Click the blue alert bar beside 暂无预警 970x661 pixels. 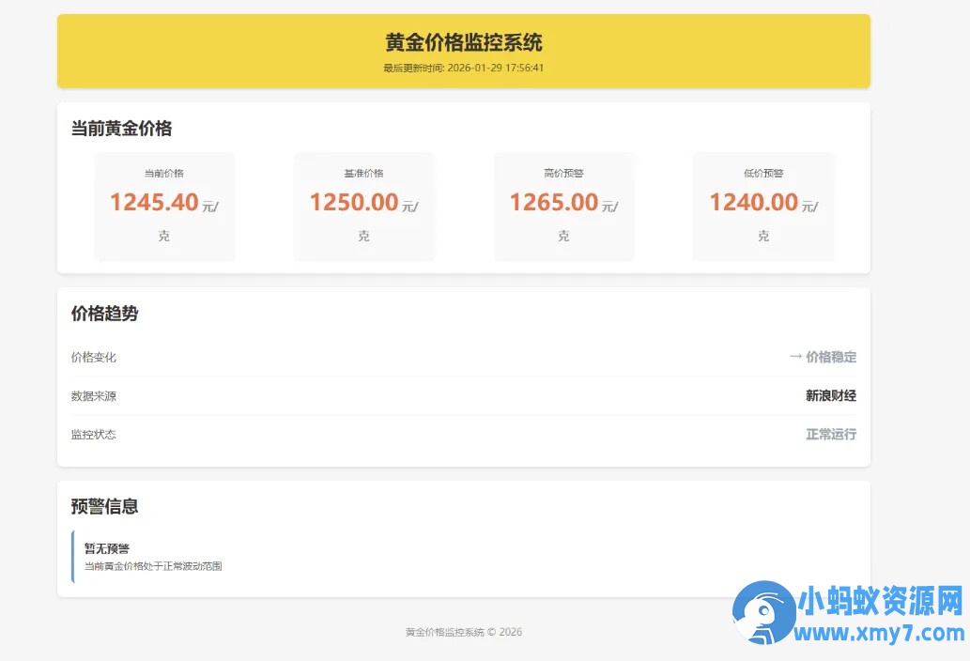73,556
